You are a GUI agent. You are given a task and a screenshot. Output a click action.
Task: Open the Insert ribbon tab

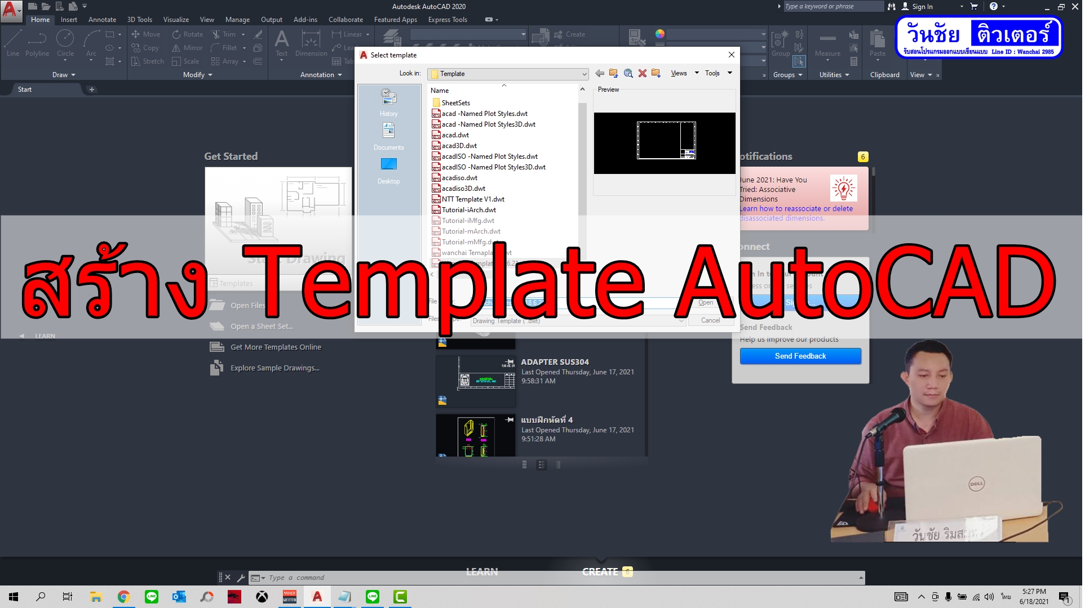click(x=69, y=20)
